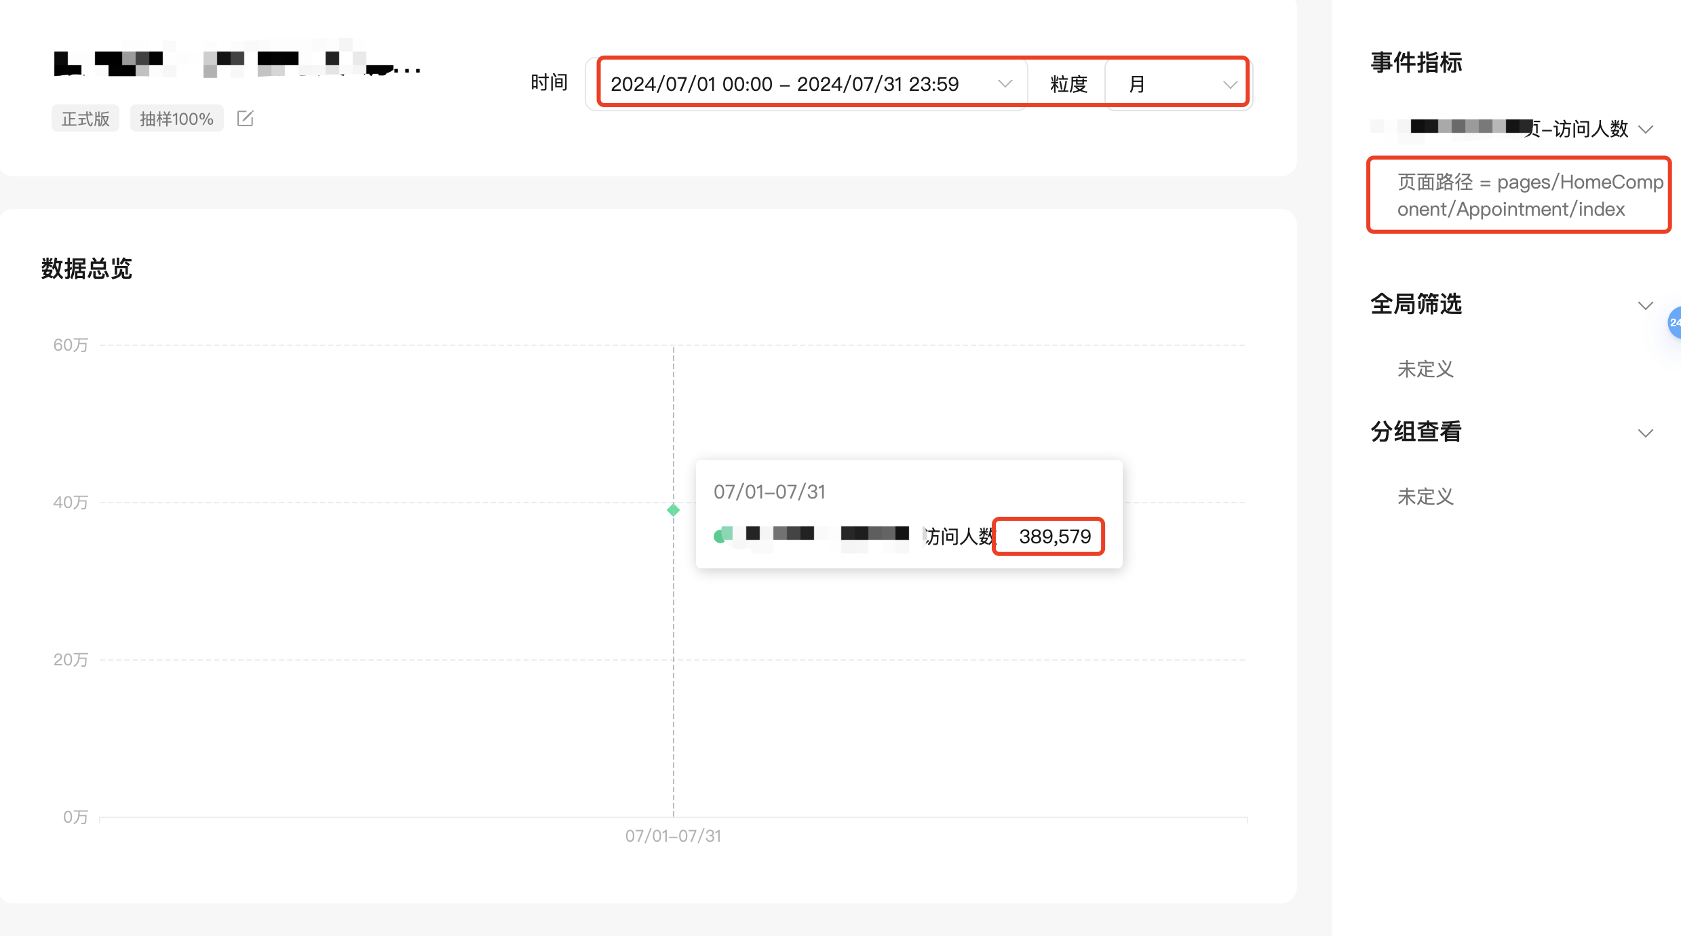Collapse the 全局筛选 section chevron
Screen dimensions: 1681x936
pyautogui.click(x=1645, y=305)
